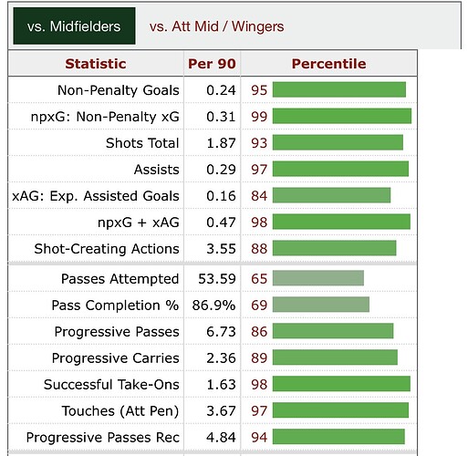This screenshot has height=456, width=468.
Task: Click the Pass Completion % percentile bar
Action: [321, 305]
